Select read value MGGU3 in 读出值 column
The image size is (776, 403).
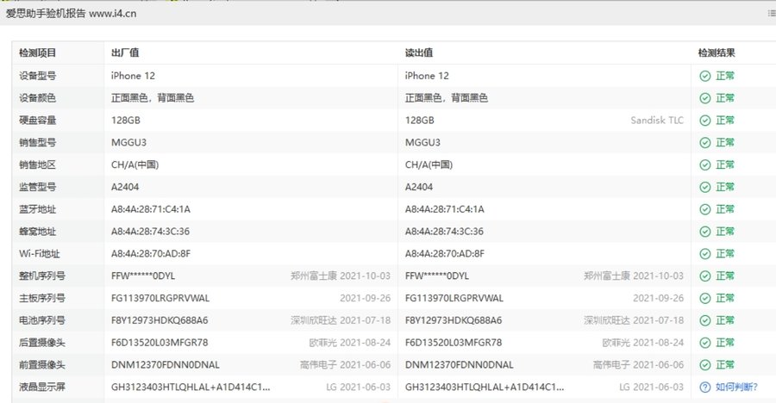point(422,142)
